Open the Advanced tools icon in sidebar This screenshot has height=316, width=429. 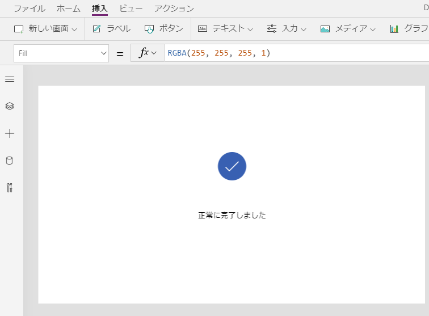click(10, 188)
